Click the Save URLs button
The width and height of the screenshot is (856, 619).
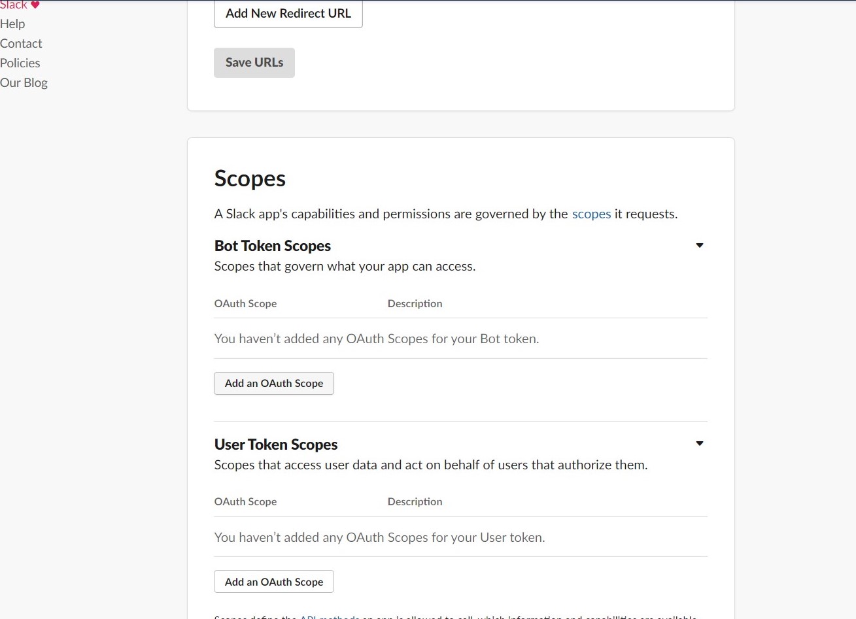[254, 63]
